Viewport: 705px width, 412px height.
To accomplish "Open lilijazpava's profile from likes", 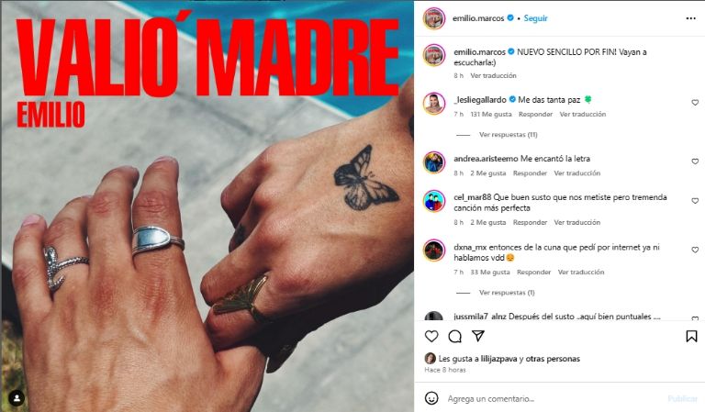I will tap(499, 359).
